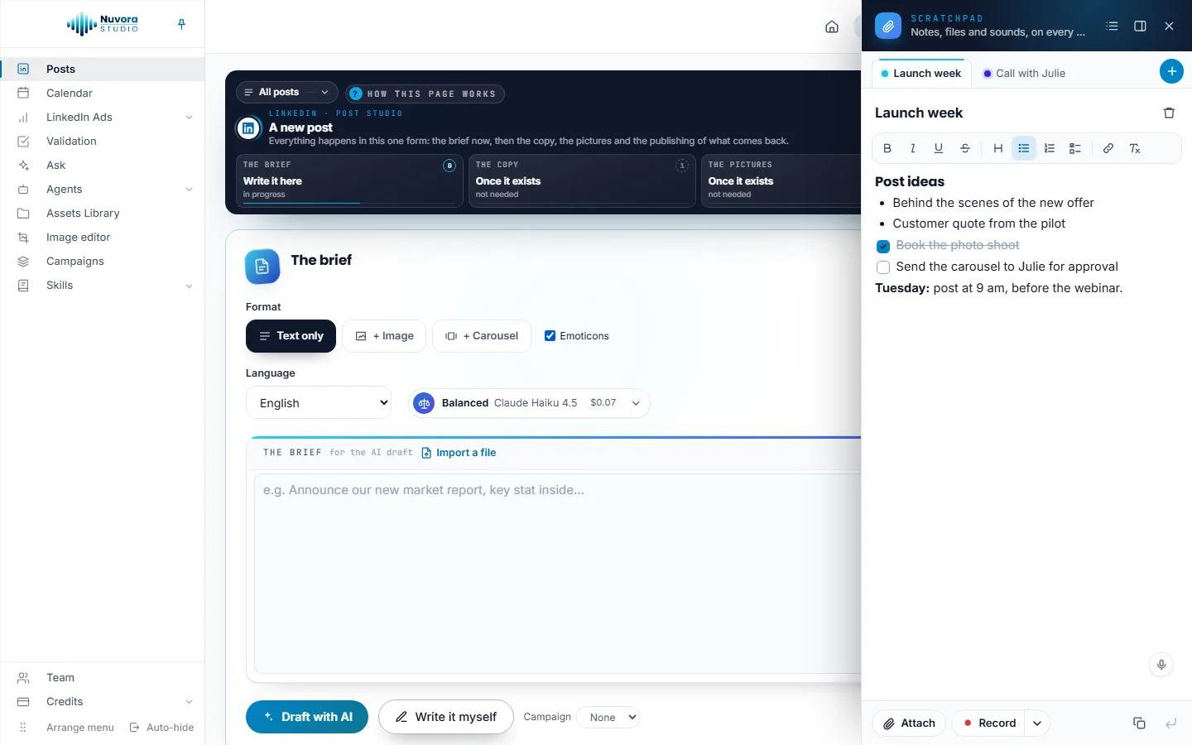Select the Launch week note tab
The image size is (1192, 745).
(921, 74)
